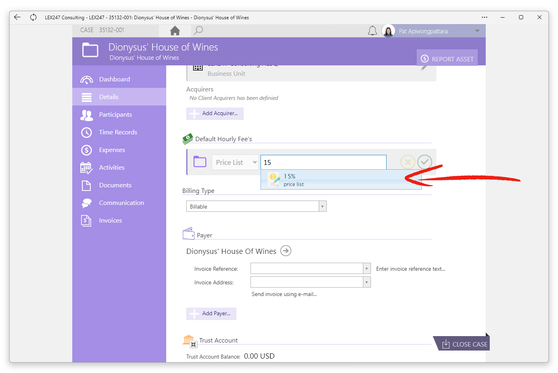
Task: Click the case folder icon in the header
Action: tap(90, 50)
